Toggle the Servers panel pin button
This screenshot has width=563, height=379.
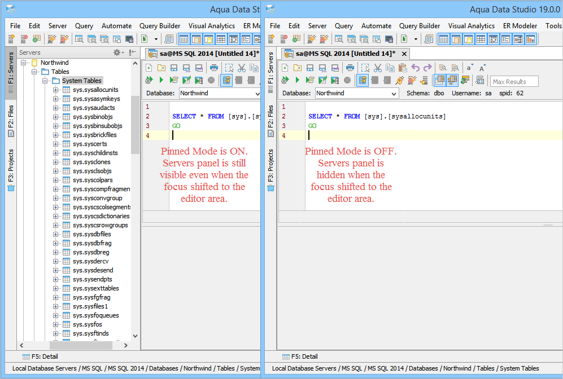133,52
